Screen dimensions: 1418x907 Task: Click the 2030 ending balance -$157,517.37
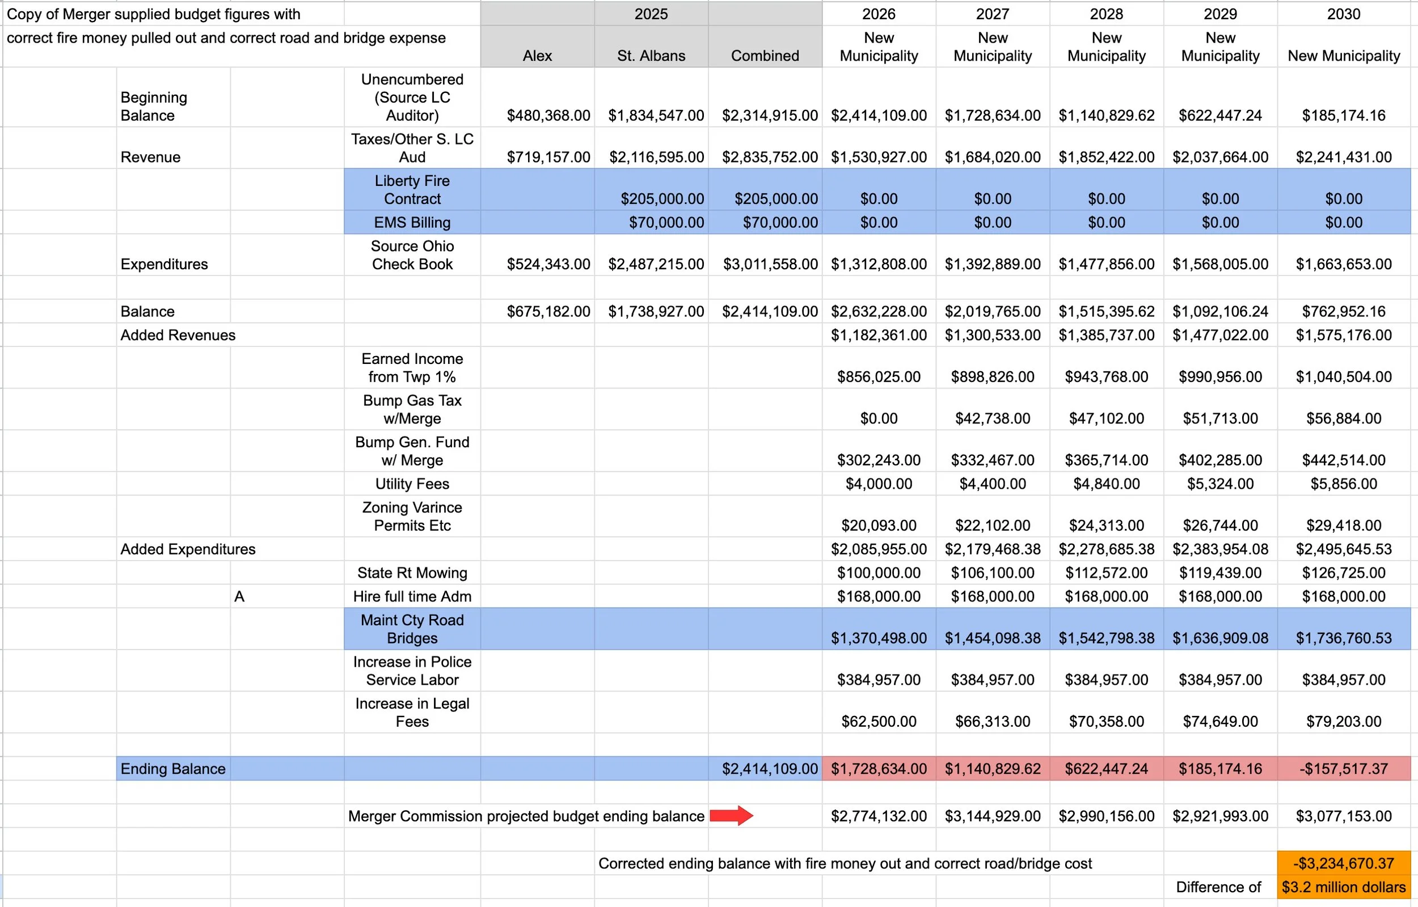coord(1343,769)
